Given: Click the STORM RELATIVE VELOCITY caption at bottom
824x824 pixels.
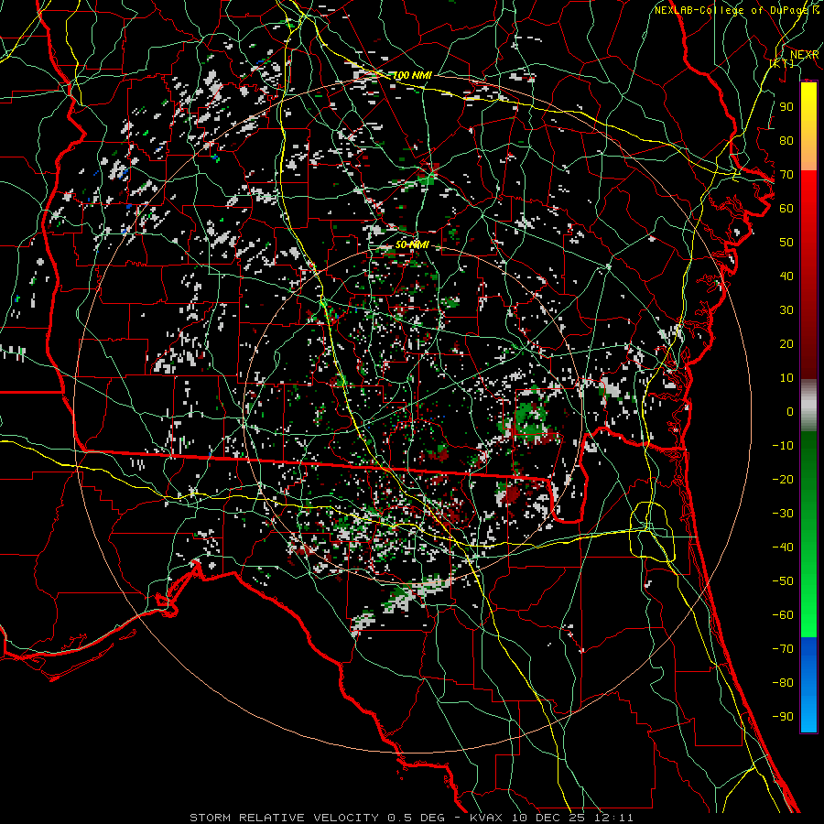Looking at the screenshot, I should pos(411,818).
